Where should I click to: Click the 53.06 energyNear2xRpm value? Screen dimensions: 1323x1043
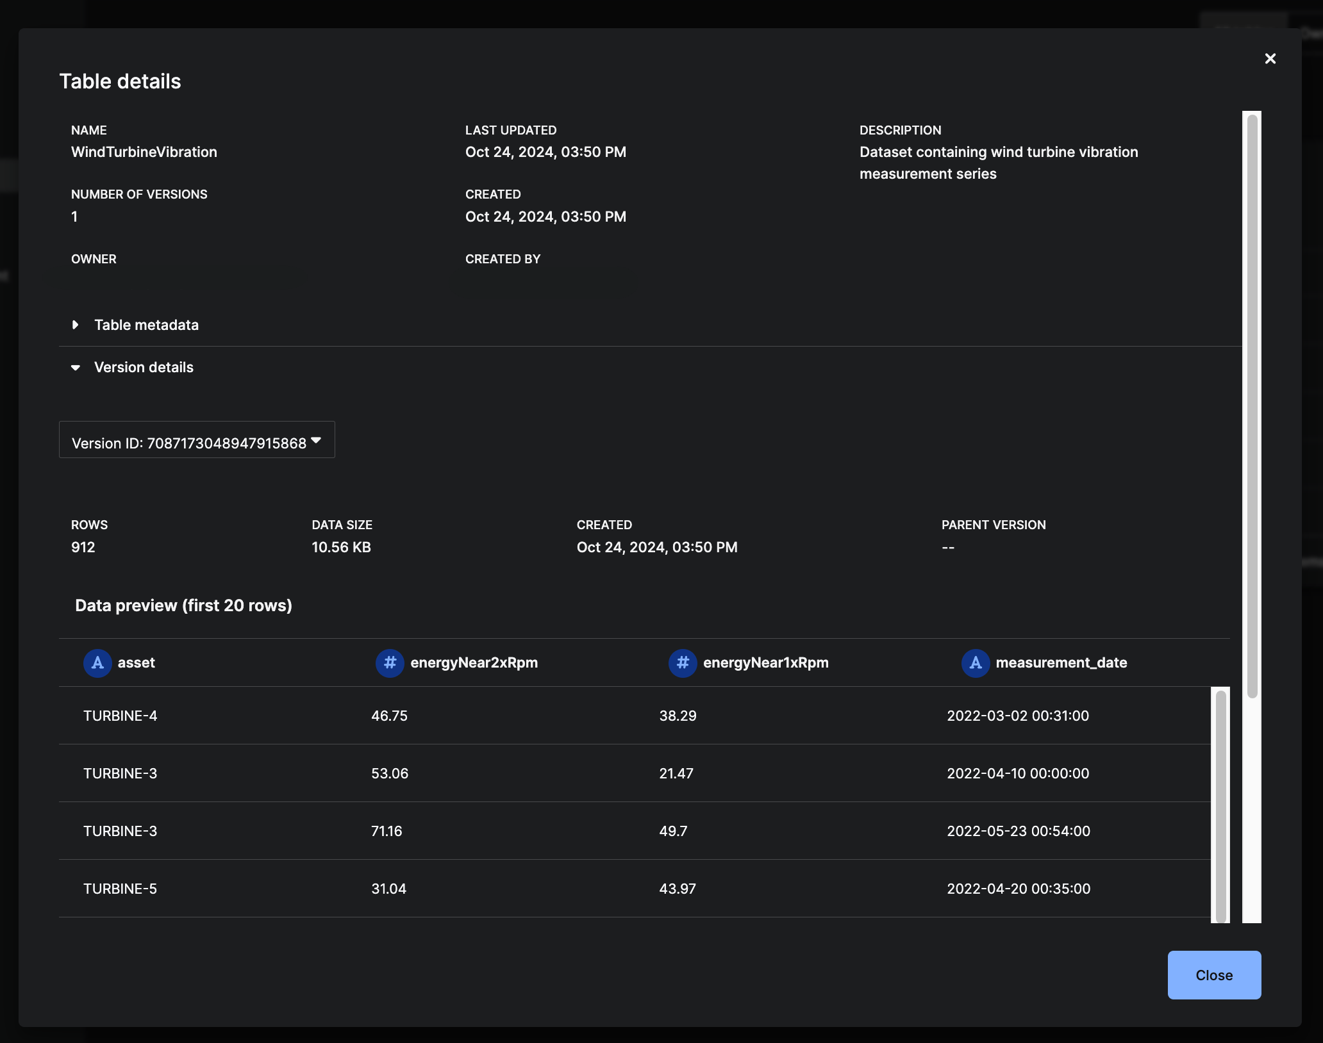(390, 773)
